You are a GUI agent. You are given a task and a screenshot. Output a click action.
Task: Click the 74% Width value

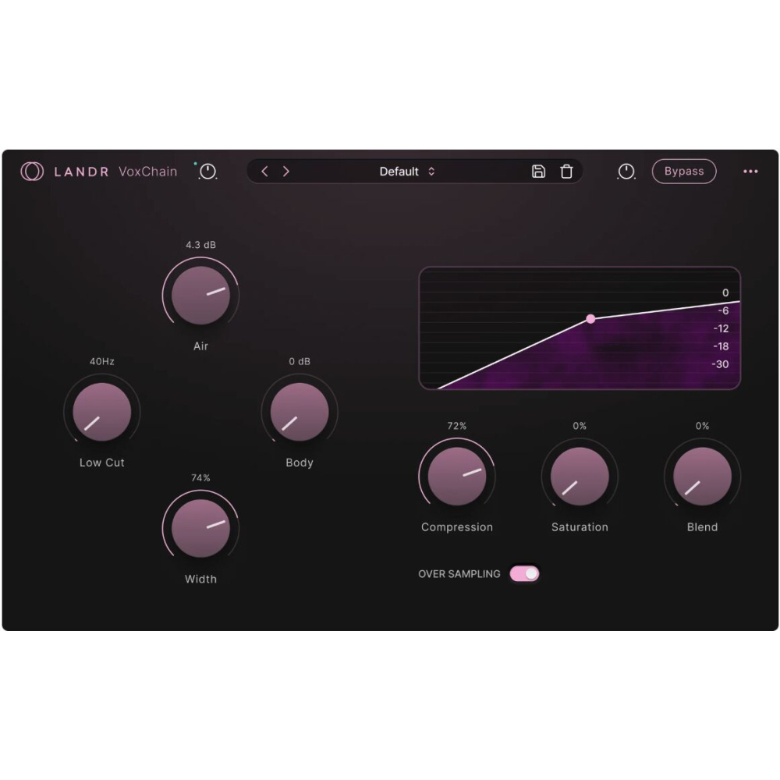200,477
